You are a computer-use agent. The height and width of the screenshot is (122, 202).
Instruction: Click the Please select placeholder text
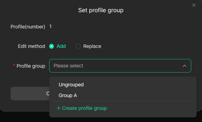(x=68, y=66)
